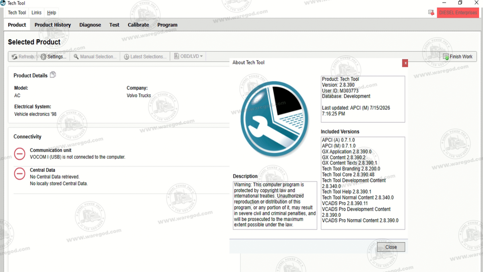Viewport: 483px width, 272px height.
Task: Click User ID: M303773 text
Action: click(340, 91)
